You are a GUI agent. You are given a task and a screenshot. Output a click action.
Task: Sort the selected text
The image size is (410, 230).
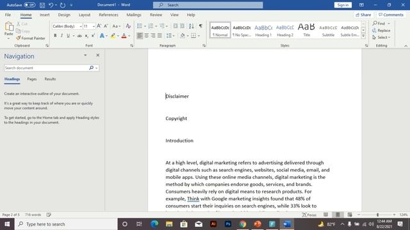[x=192, y=26]
